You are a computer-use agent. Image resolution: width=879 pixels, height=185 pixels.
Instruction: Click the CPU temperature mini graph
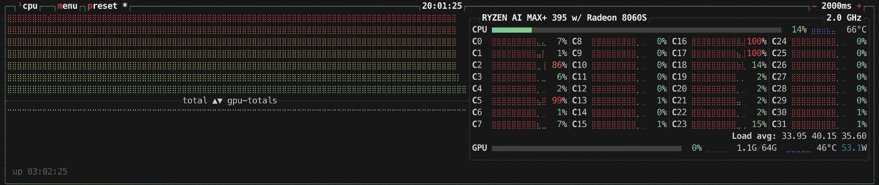[x=824, y=31]
